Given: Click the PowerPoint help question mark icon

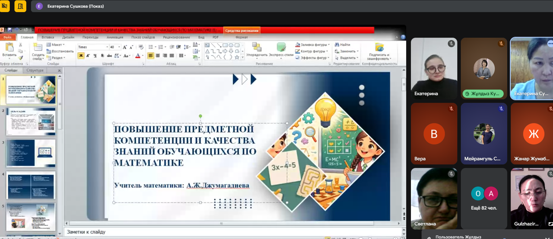Looking at the screenshot, I should [403, 38].
